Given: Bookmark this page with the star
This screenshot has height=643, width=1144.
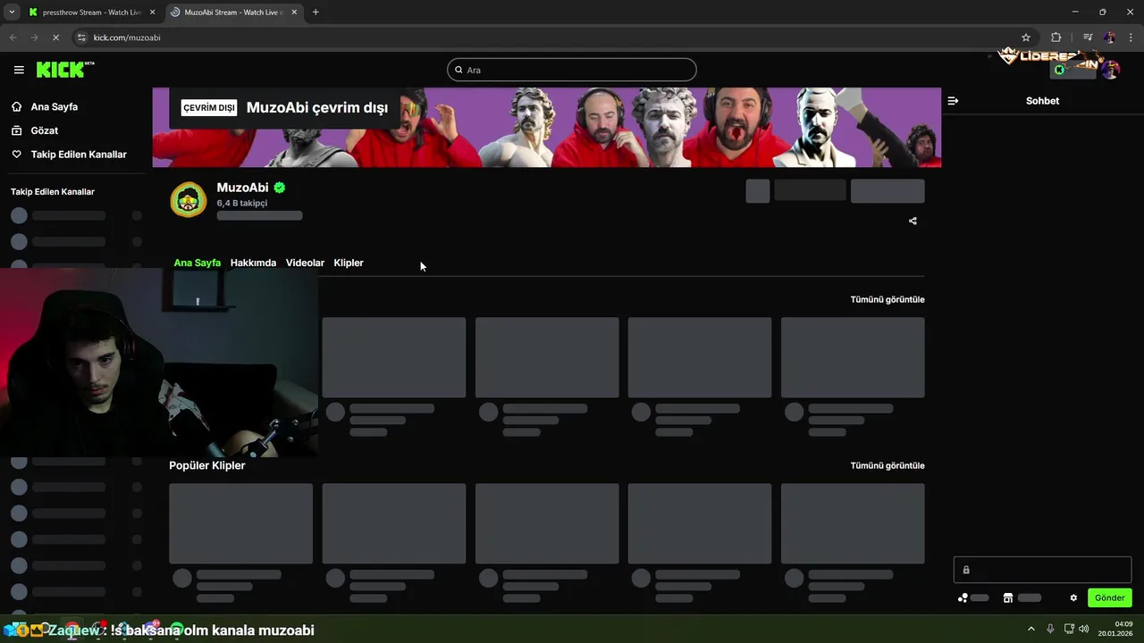Looking at the screenshot, I should pyautogui.click(x=1026, y=38).
